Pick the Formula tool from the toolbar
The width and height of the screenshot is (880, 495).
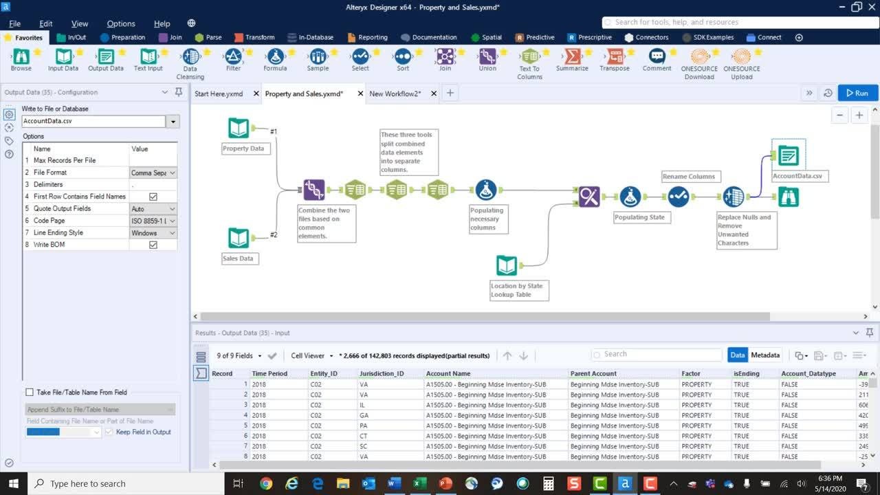click(x=275, y=57)
